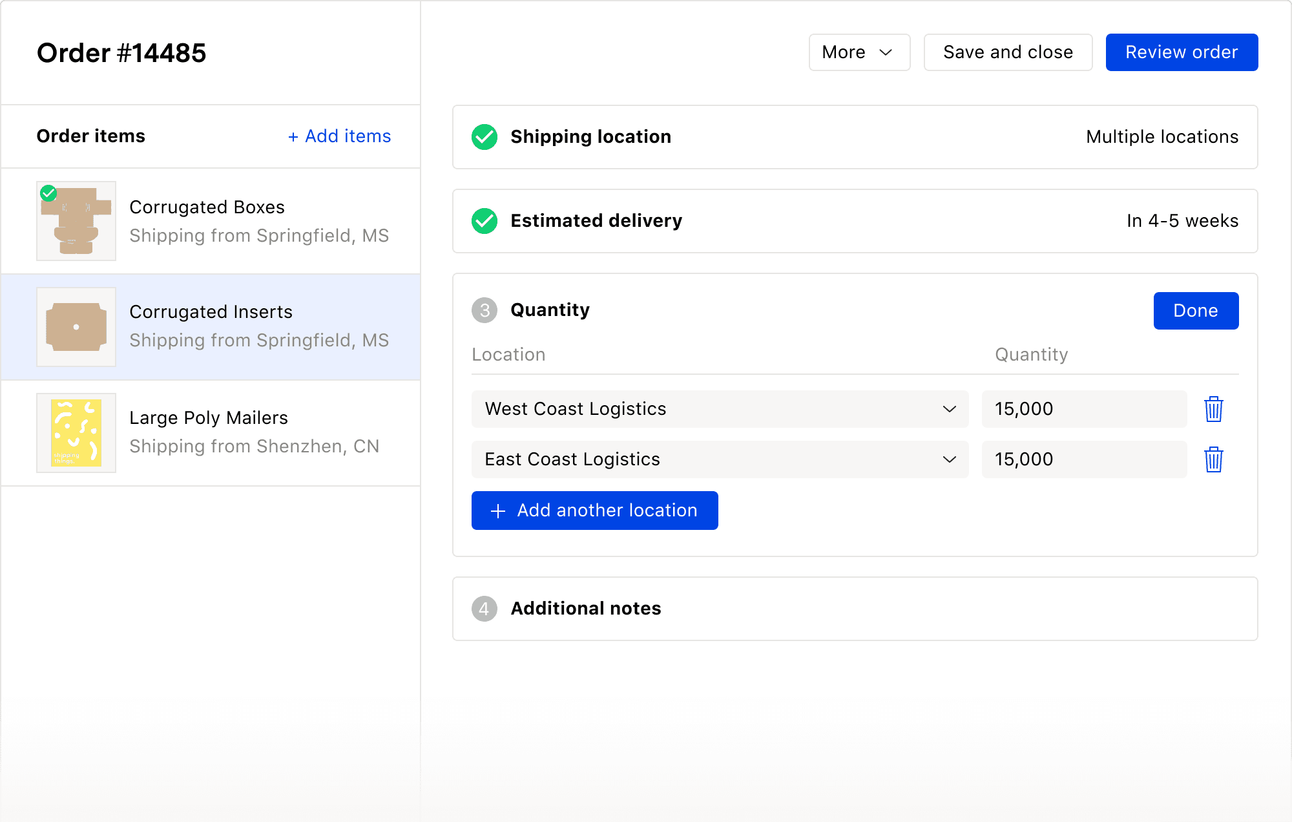Edit West Coast quantity field
Screen dimensions: 1292x822
coord(1083,409)
